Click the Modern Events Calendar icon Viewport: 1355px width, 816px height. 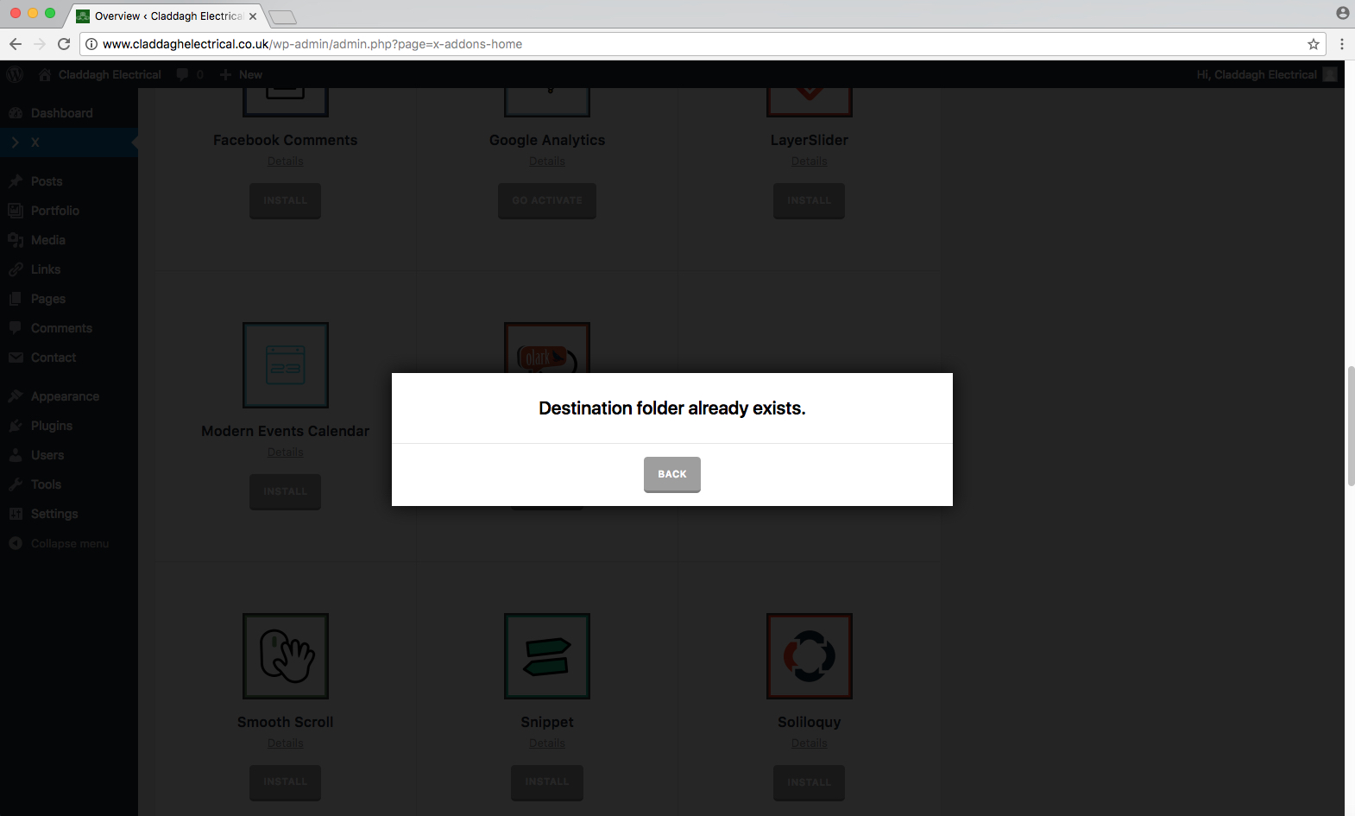click(x=286, y=365)
